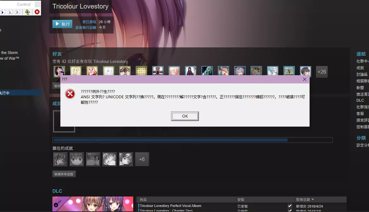Open 社群中心 community hub link
The height and width of the screenshot is (212, 369).
point(362,61)
